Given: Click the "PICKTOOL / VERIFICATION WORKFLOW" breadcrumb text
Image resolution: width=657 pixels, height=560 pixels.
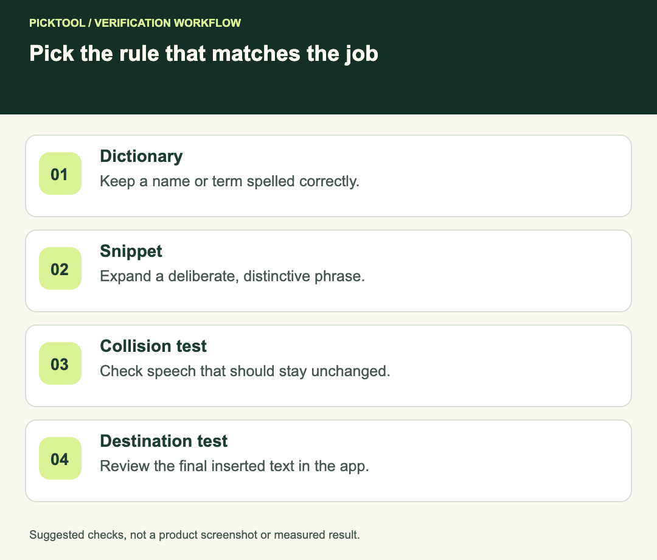Looking at the screenshot, I should [135, 23].
